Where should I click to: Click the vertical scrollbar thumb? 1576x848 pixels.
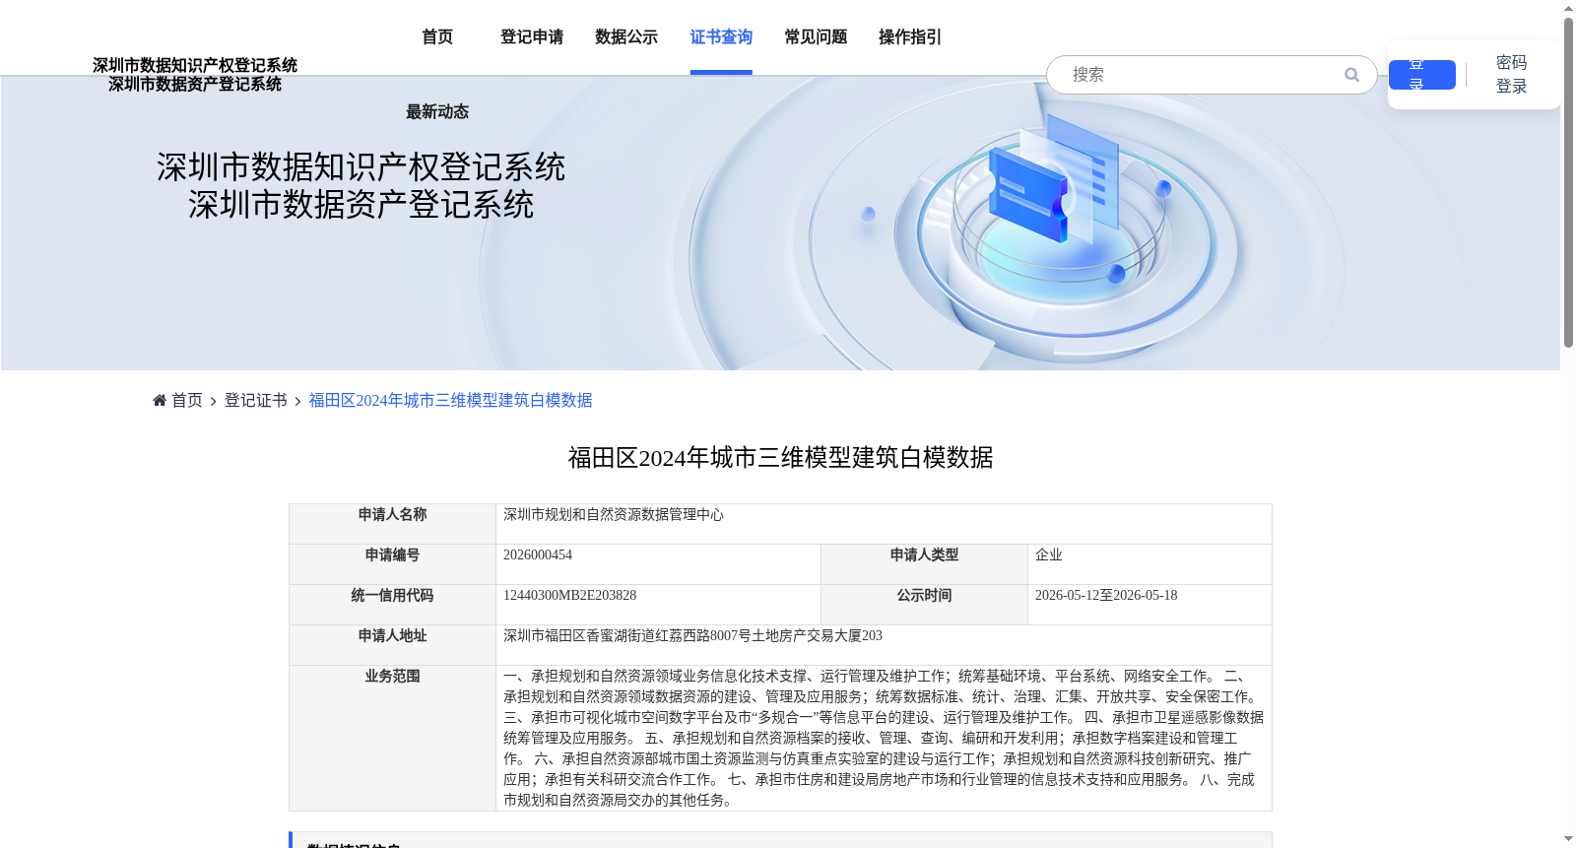(1568, 182)
